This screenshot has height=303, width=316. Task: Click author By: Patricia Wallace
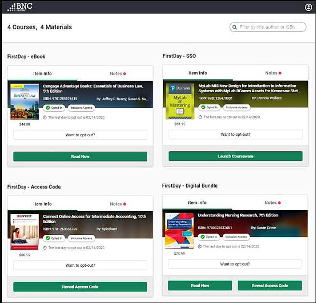pos(266,98)
